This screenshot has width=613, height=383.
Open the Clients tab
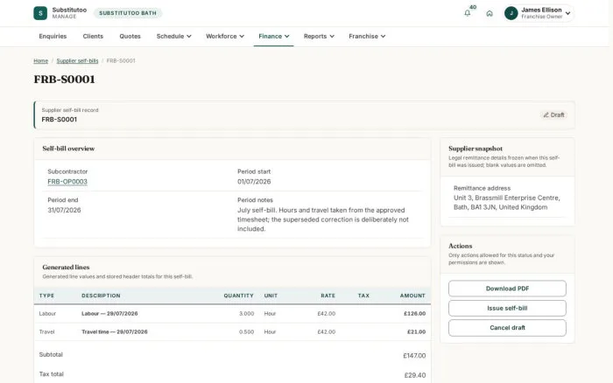(x=93, y=37)
